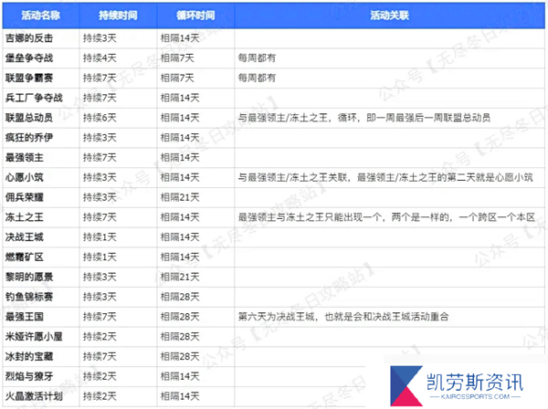Click 相隔14天 in the 火晶激活计划 row
This screenshot has height=409, width=548.
(180, 396)
